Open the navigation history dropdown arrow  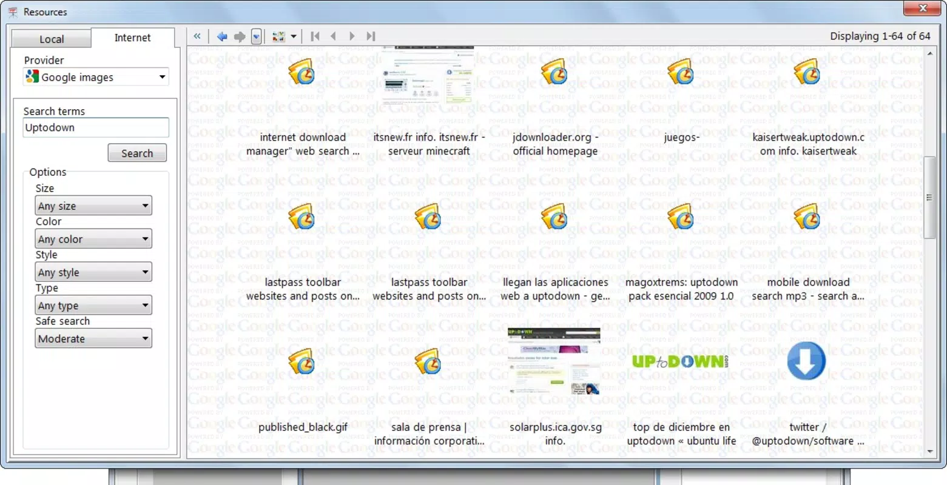point(257,37)
